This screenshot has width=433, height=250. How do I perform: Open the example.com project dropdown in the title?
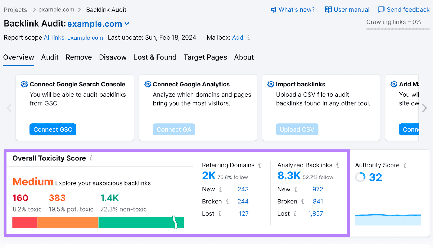click(x=127, y=24)
